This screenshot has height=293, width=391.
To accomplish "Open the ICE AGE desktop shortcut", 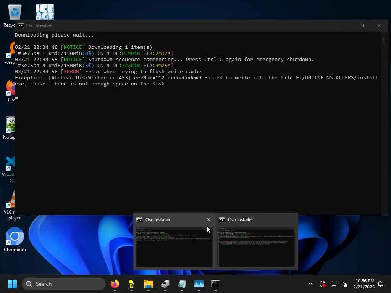I will coord(45,12).
